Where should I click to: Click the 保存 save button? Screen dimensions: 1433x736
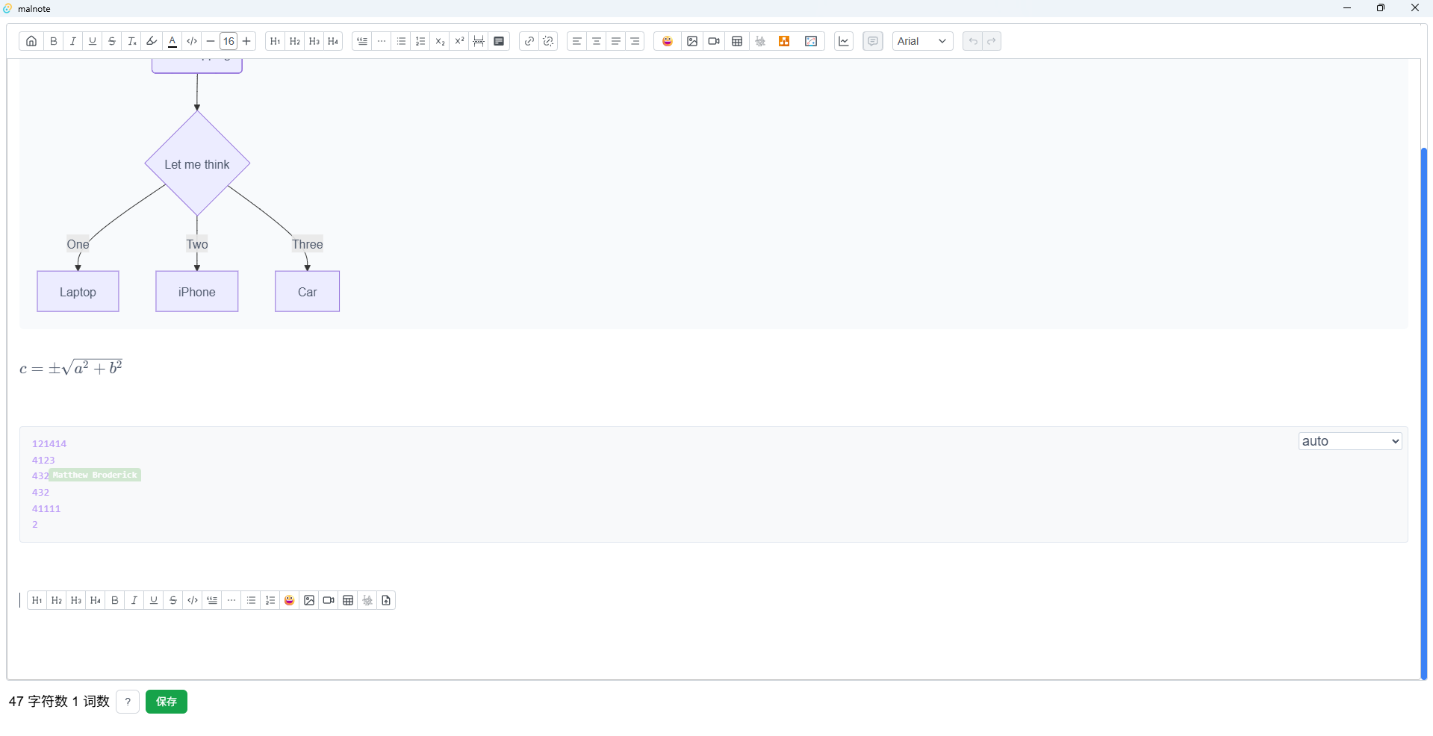pyautogui.click(x=166, y=702)
